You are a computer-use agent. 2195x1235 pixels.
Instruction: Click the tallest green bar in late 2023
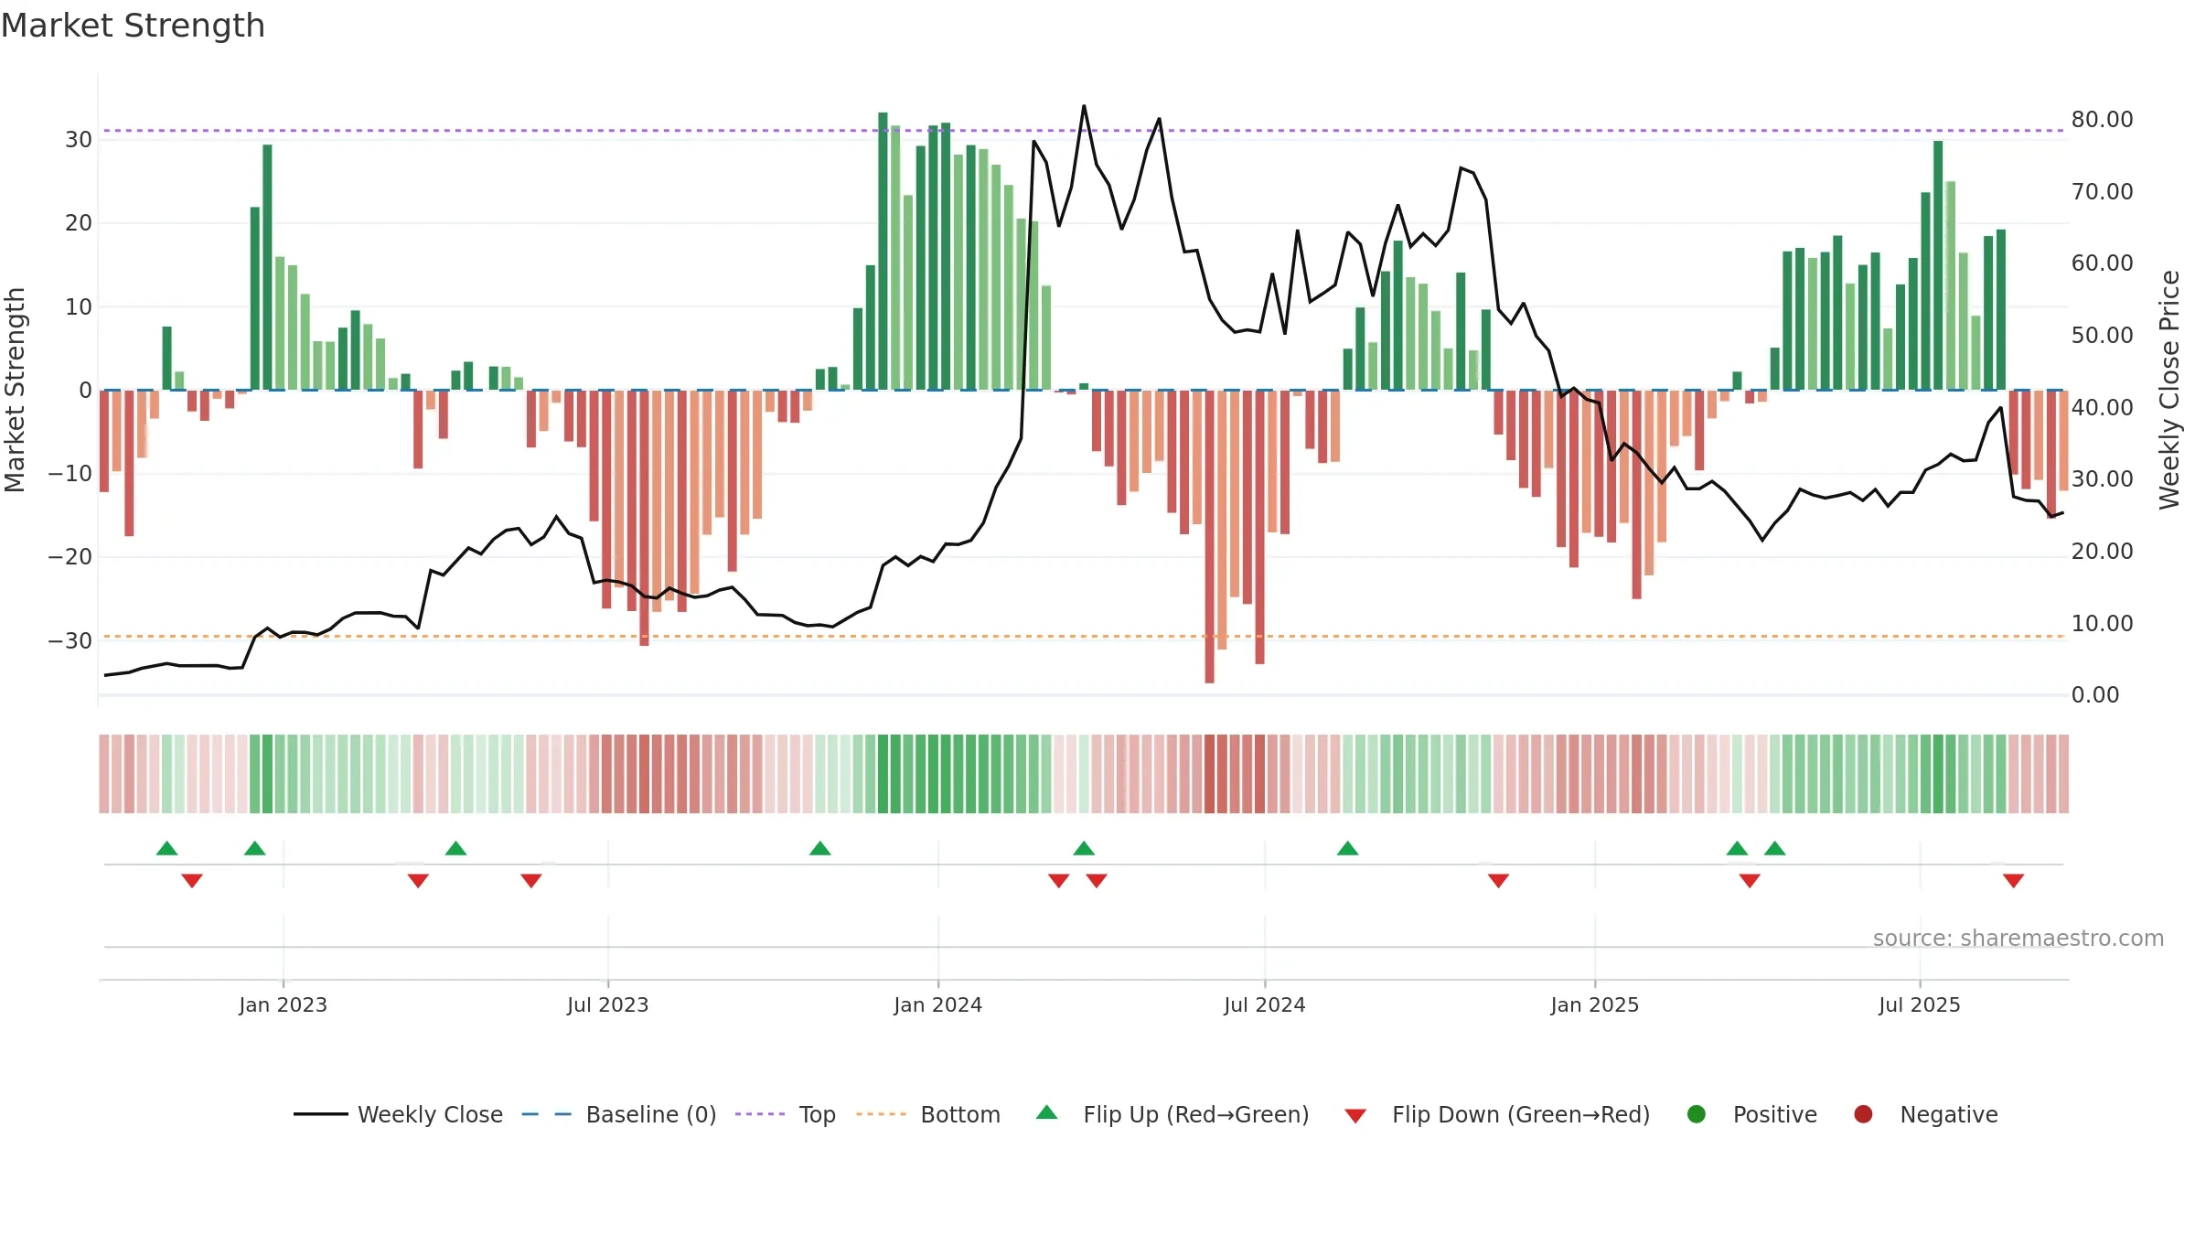883,251
